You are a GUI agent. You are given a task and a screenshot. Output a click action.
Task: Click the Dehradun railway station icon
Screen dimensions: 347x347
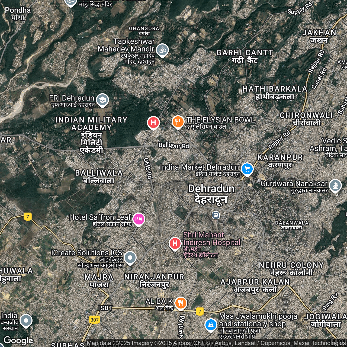pyautogui.click(x=216, y=215)
